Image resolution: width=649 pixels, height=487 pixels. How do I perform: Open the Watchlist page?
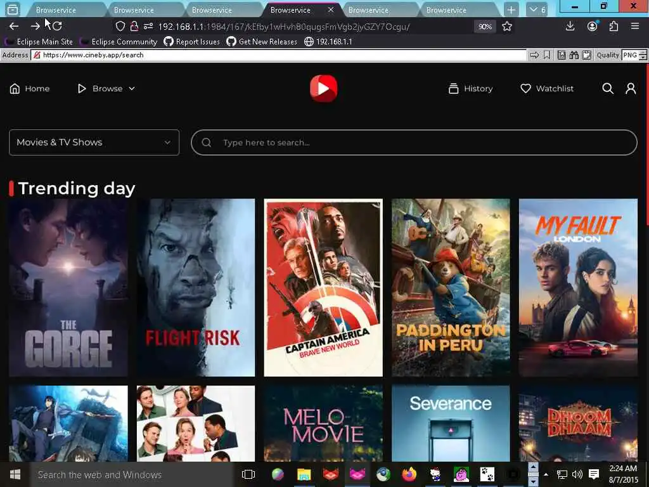pos(547,89)
